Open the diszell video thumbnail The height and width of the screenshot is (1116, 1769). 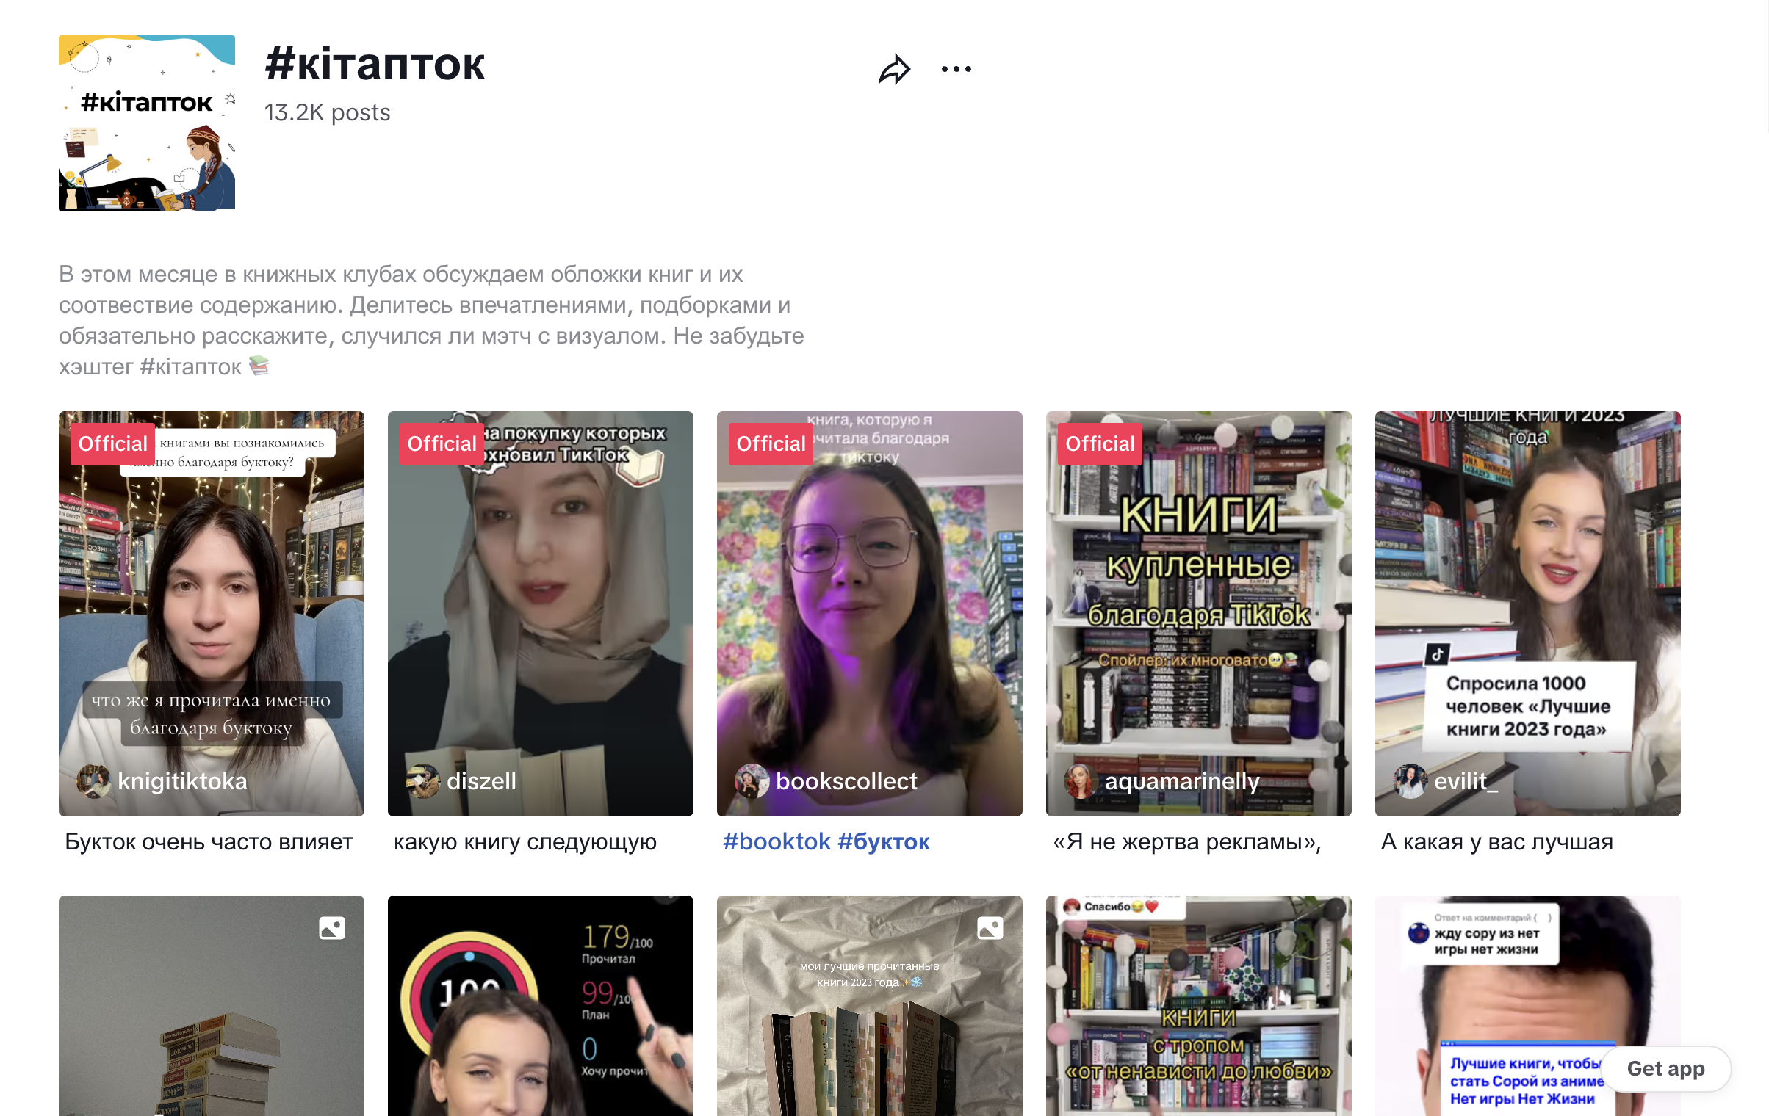click(541, 614)
